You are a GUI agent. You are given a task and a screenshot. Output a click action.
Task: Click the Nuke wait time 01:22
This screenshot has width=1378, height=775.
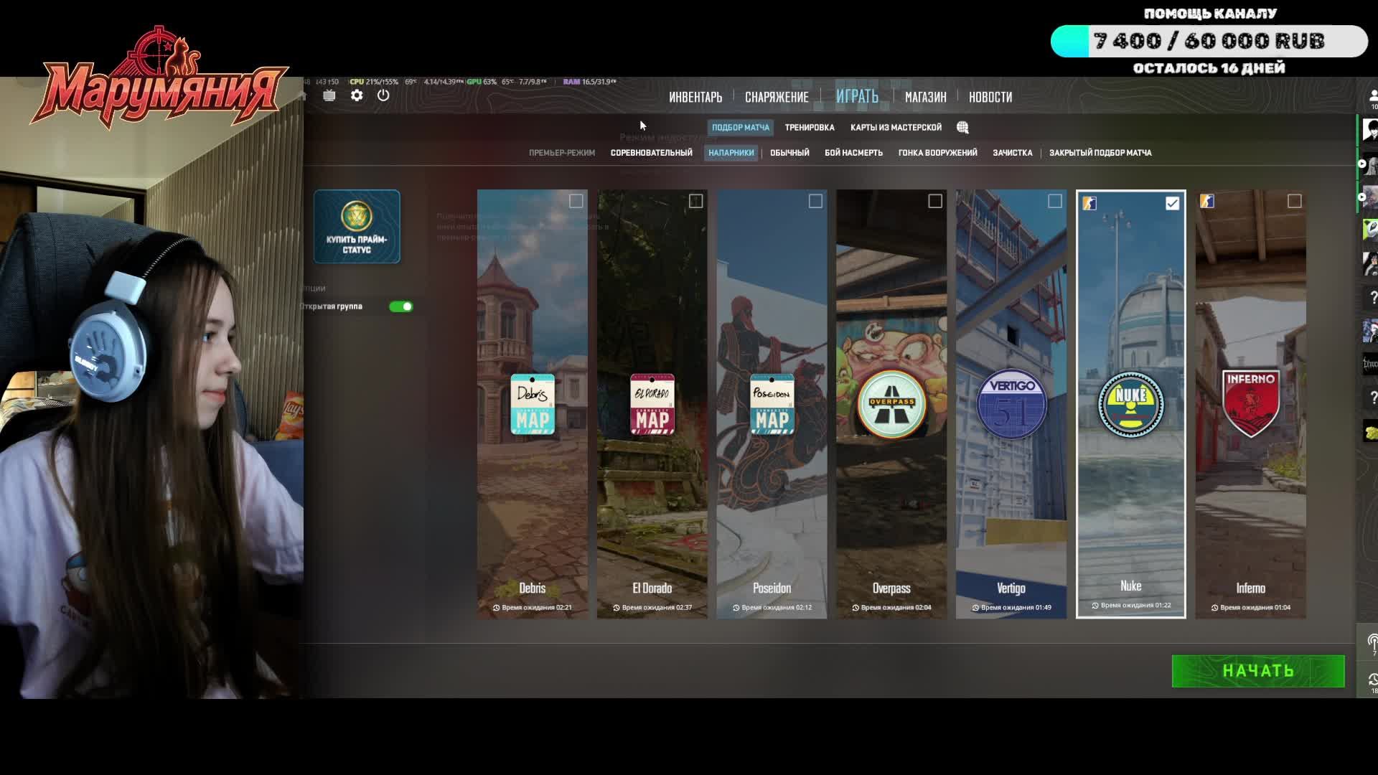pos(1131,605)
